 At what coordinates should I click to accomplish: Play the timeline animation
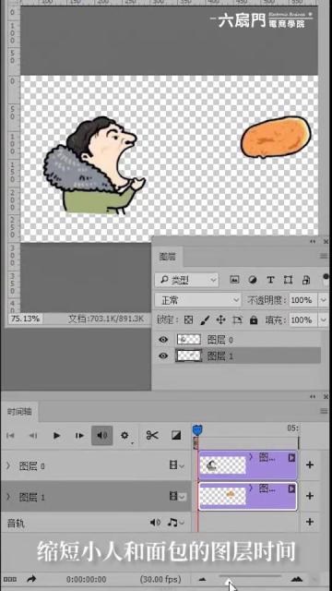click(57, 435)
